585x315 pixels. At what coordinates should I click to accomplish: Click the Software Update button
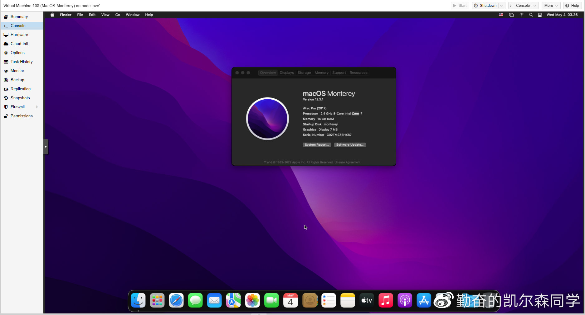[350, 145]
